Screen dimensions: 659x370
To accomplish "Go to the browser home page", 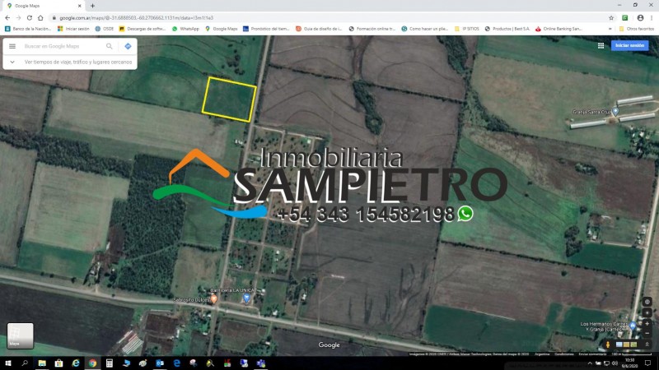I will 40,17.
